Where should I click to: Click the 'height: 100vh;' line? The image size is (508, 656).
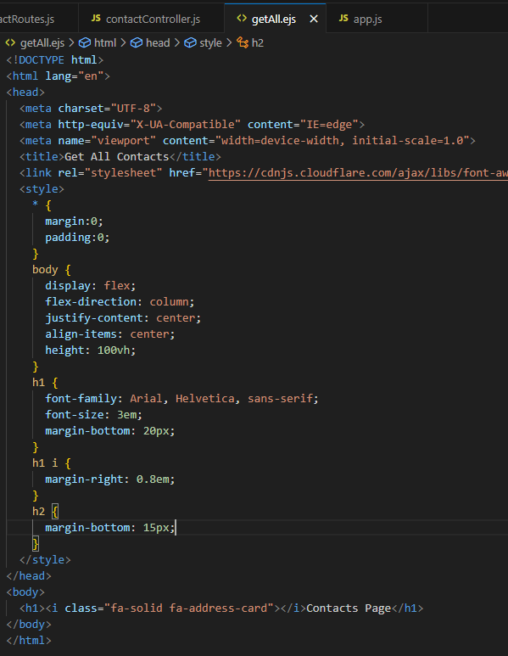click(x=90, y=350)
